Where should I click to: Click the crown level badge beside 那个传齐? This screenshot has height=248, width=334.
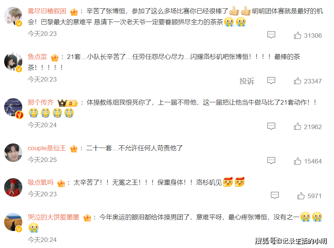point(68,103)
